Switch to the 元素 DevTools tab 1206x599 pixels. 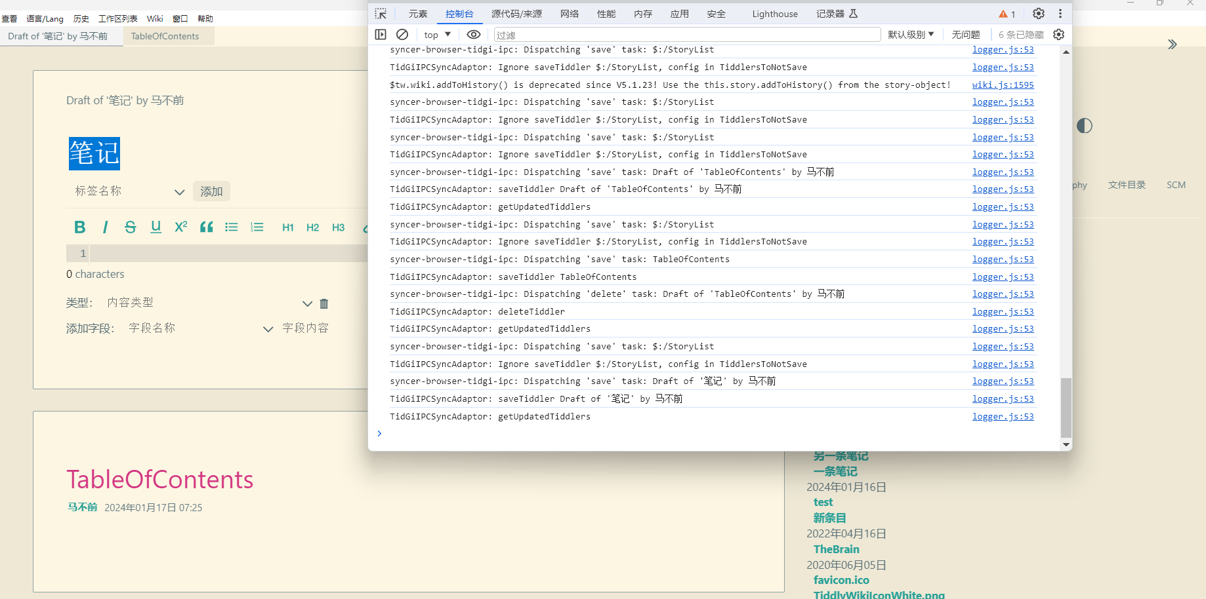tap(418, 14)
